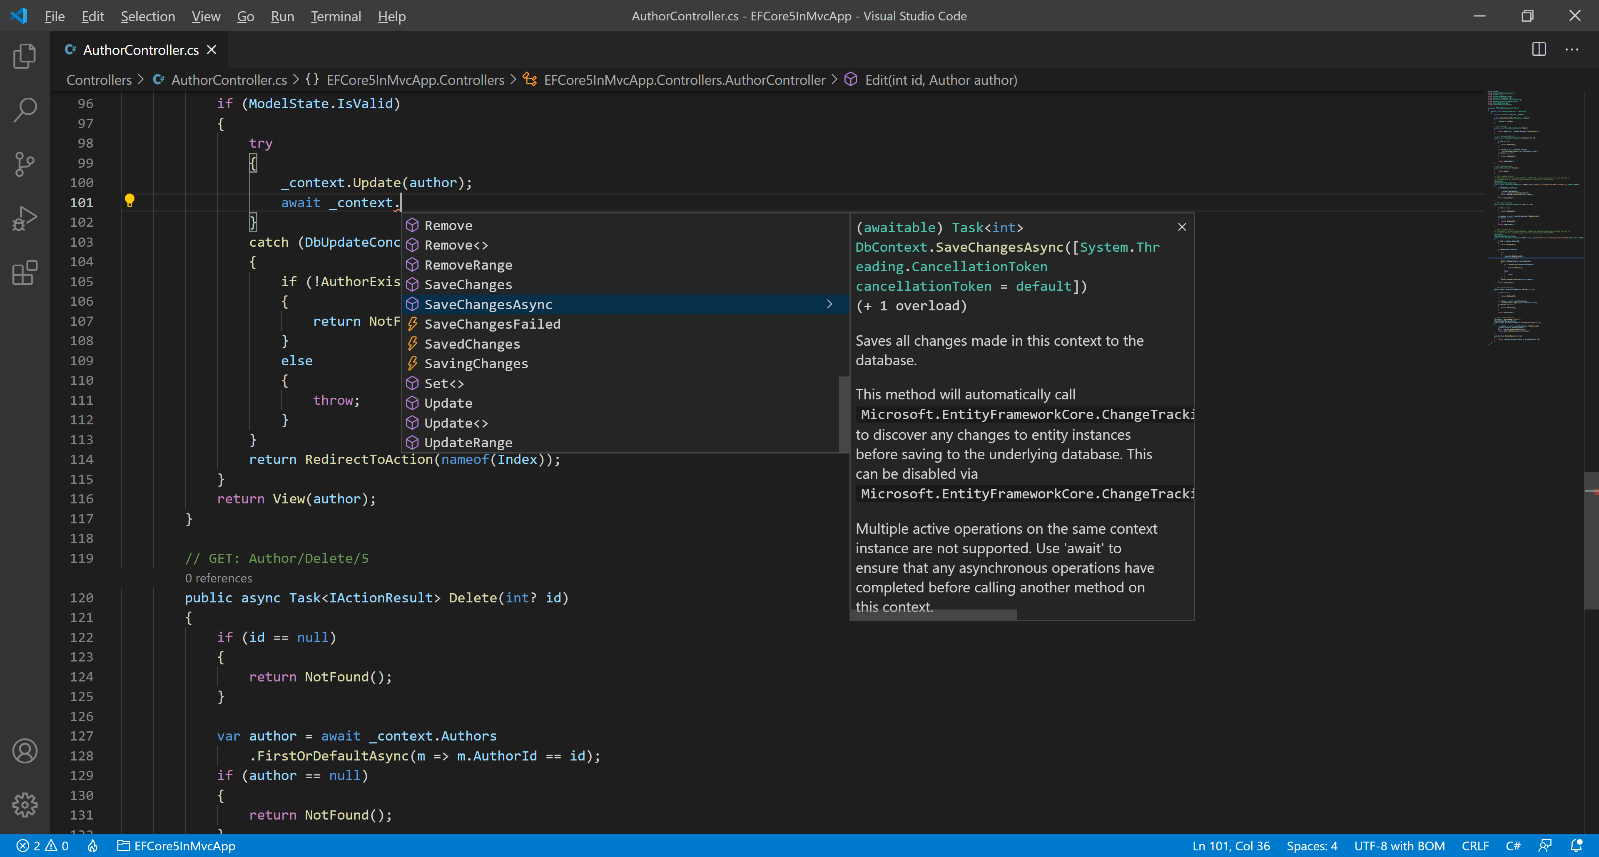Open the Source Control view

pos(25,164)
